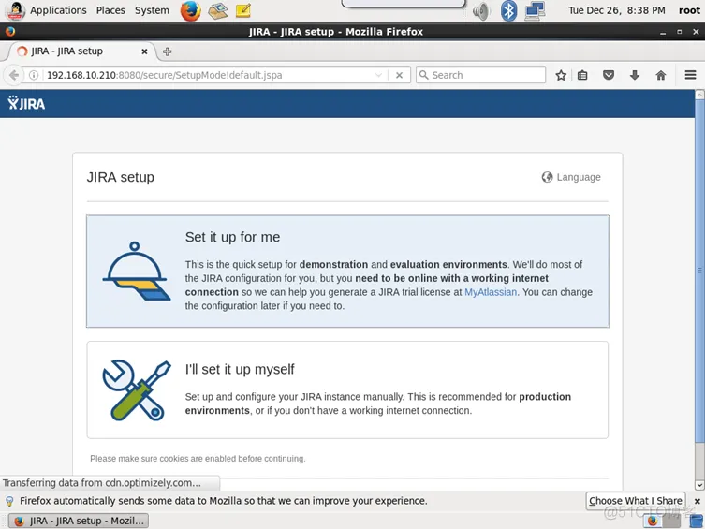Open the notes launcher icon in top panel
This screenshot has width=705, height=529.
click(x=243, y=10)
